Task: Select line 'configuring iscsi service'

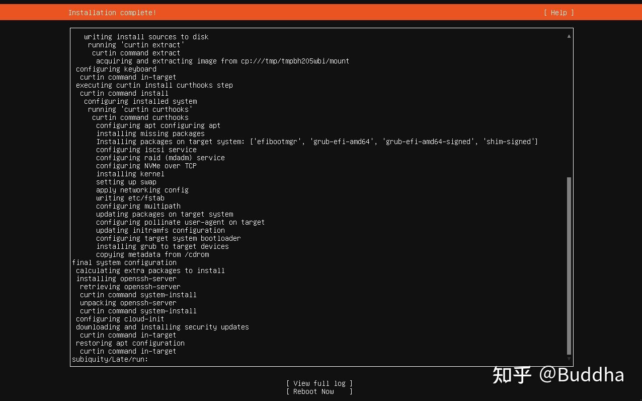Action: pyautogui.click(x=146, y=150)
